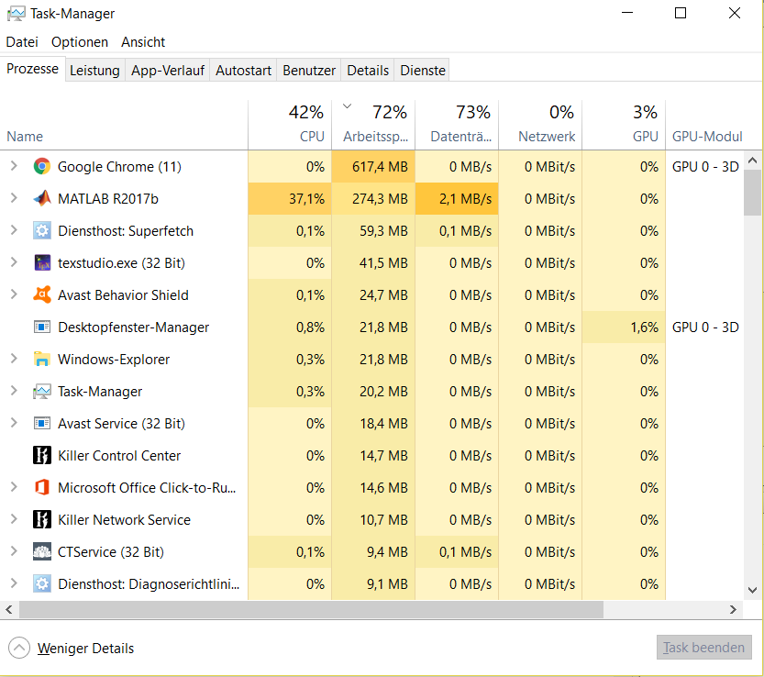Open the Optionen menu
Screen dimensions: 764x677
80,42
